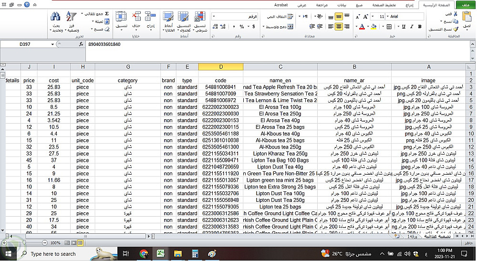Click the Insert cells (إدراج) icon
The width and height of the screenshot is (477, 261).
[150, 16]
